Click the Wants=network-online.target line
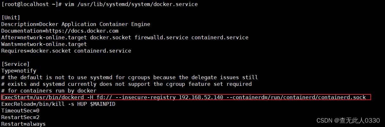 click(x=44, y=44)
